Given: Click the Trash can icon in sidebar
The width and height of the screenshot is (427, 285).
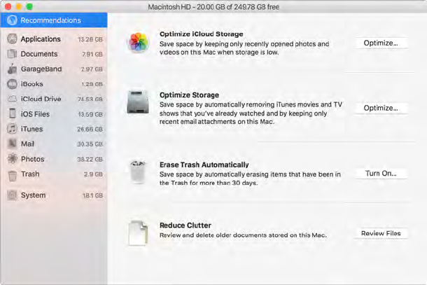Looking at the screenshot, I should [13, 176].
